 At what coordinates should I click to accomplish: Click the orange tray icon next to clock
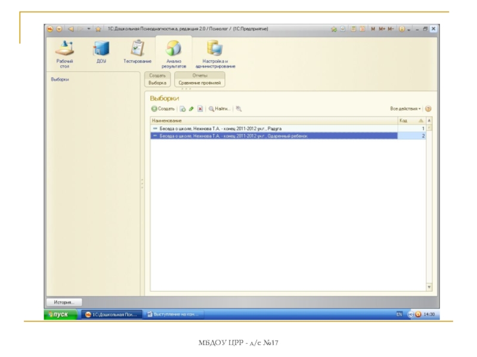pyautogui.click(x=419, y=315)
